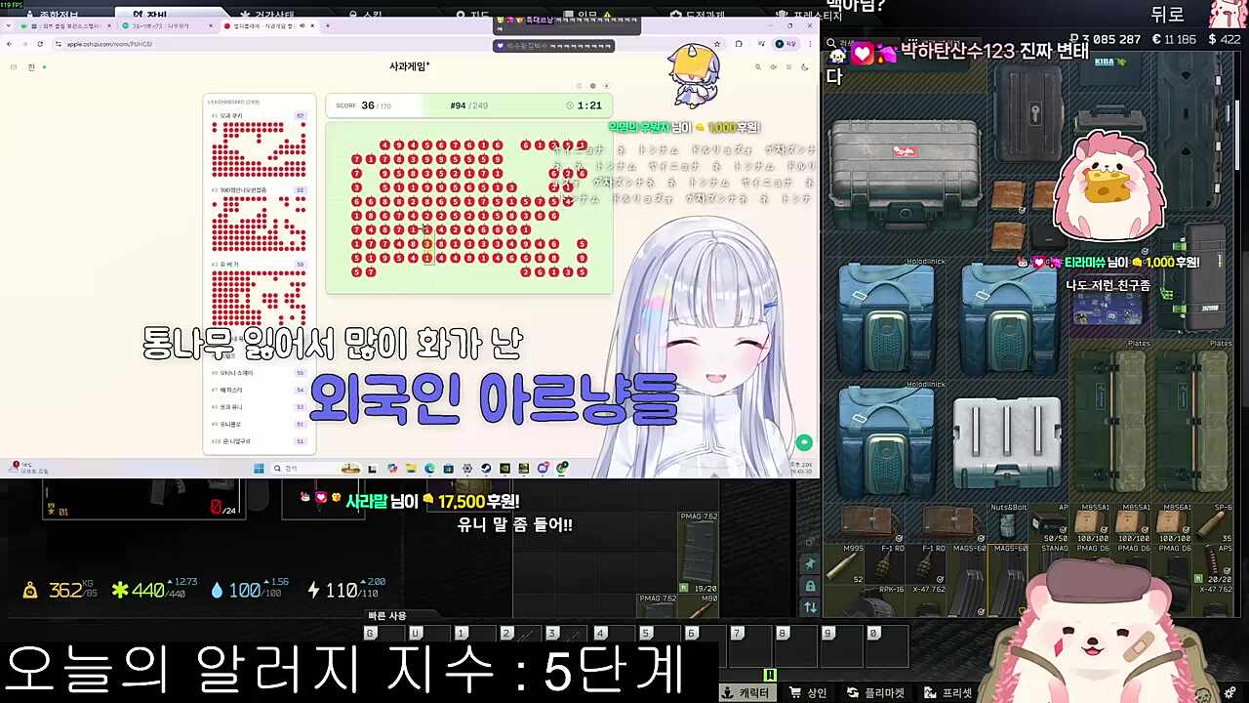The image size is (1249, 703).
Task: Click the browser address bar
Action: tap(381, 44)
